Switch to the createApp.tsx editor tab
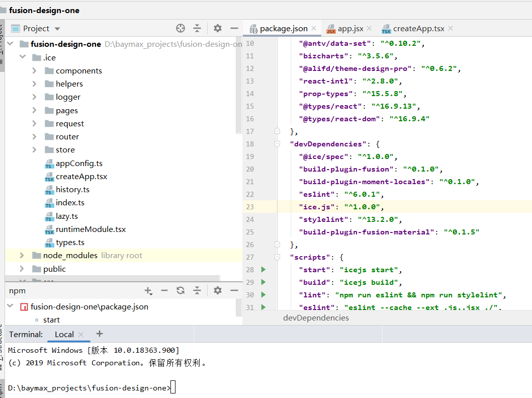This screenshot has width=532, height=398. 418,29
